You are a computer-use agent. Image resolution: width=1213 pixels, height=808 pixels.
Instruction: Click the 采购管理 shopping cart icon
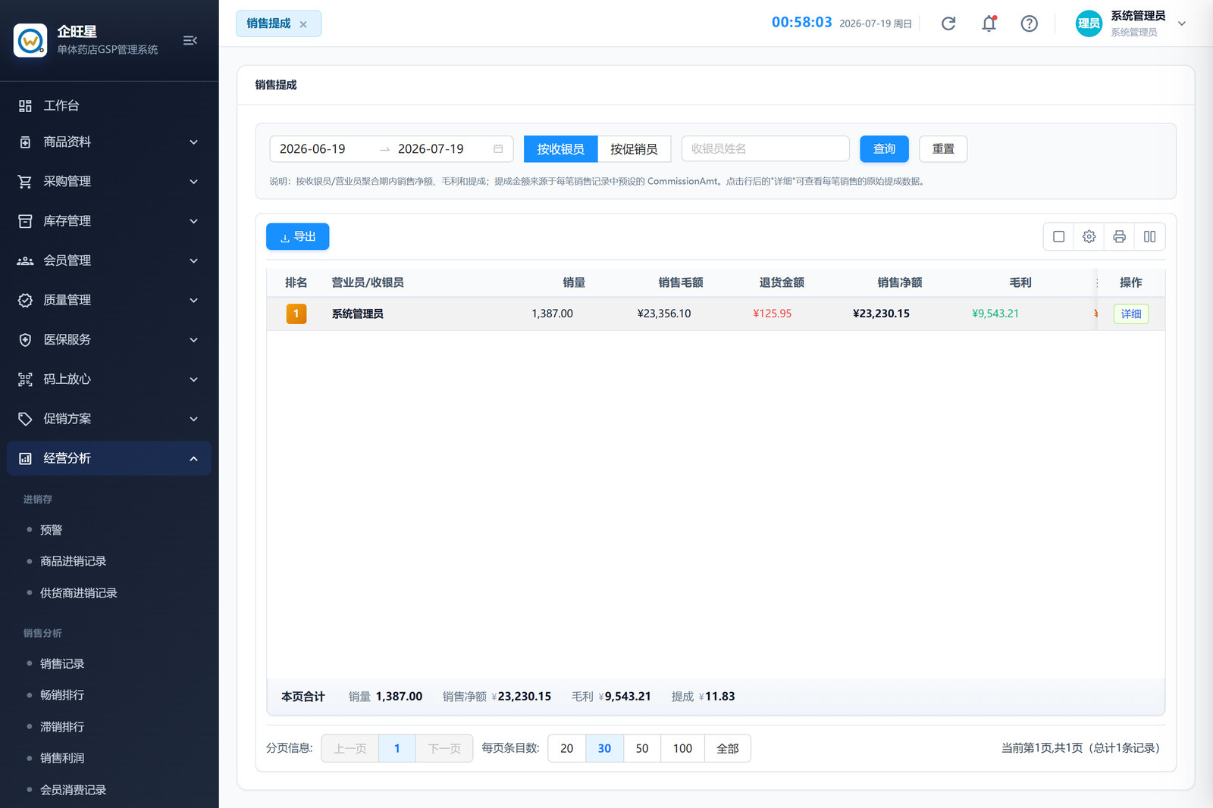(25, 182)
